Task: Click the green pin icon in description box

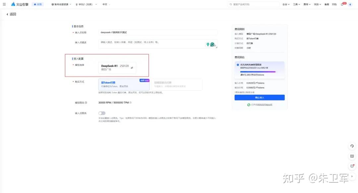Action: [208, 44]
